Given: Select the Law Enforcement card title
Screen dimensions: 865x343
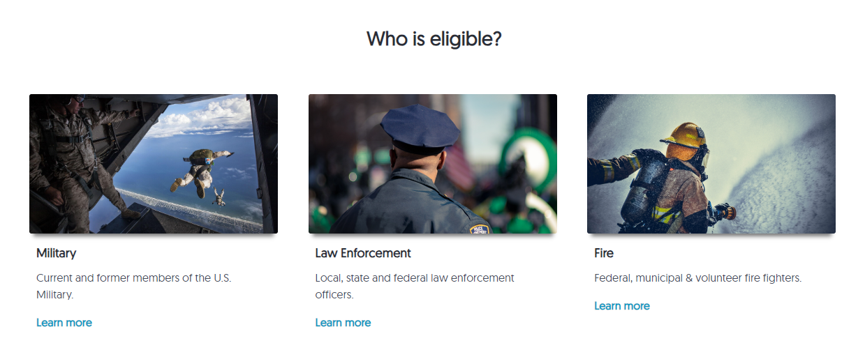Looking at the screenshot, I should click(x=363, y=253).
